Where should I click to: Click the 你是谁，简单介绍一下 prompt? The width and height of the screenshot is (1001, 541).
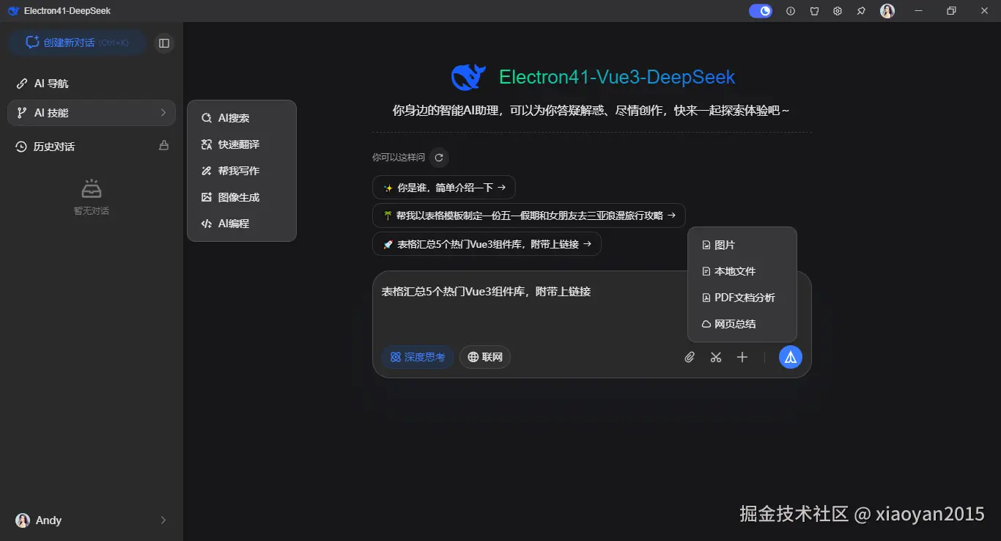click(x=443, y=187)
